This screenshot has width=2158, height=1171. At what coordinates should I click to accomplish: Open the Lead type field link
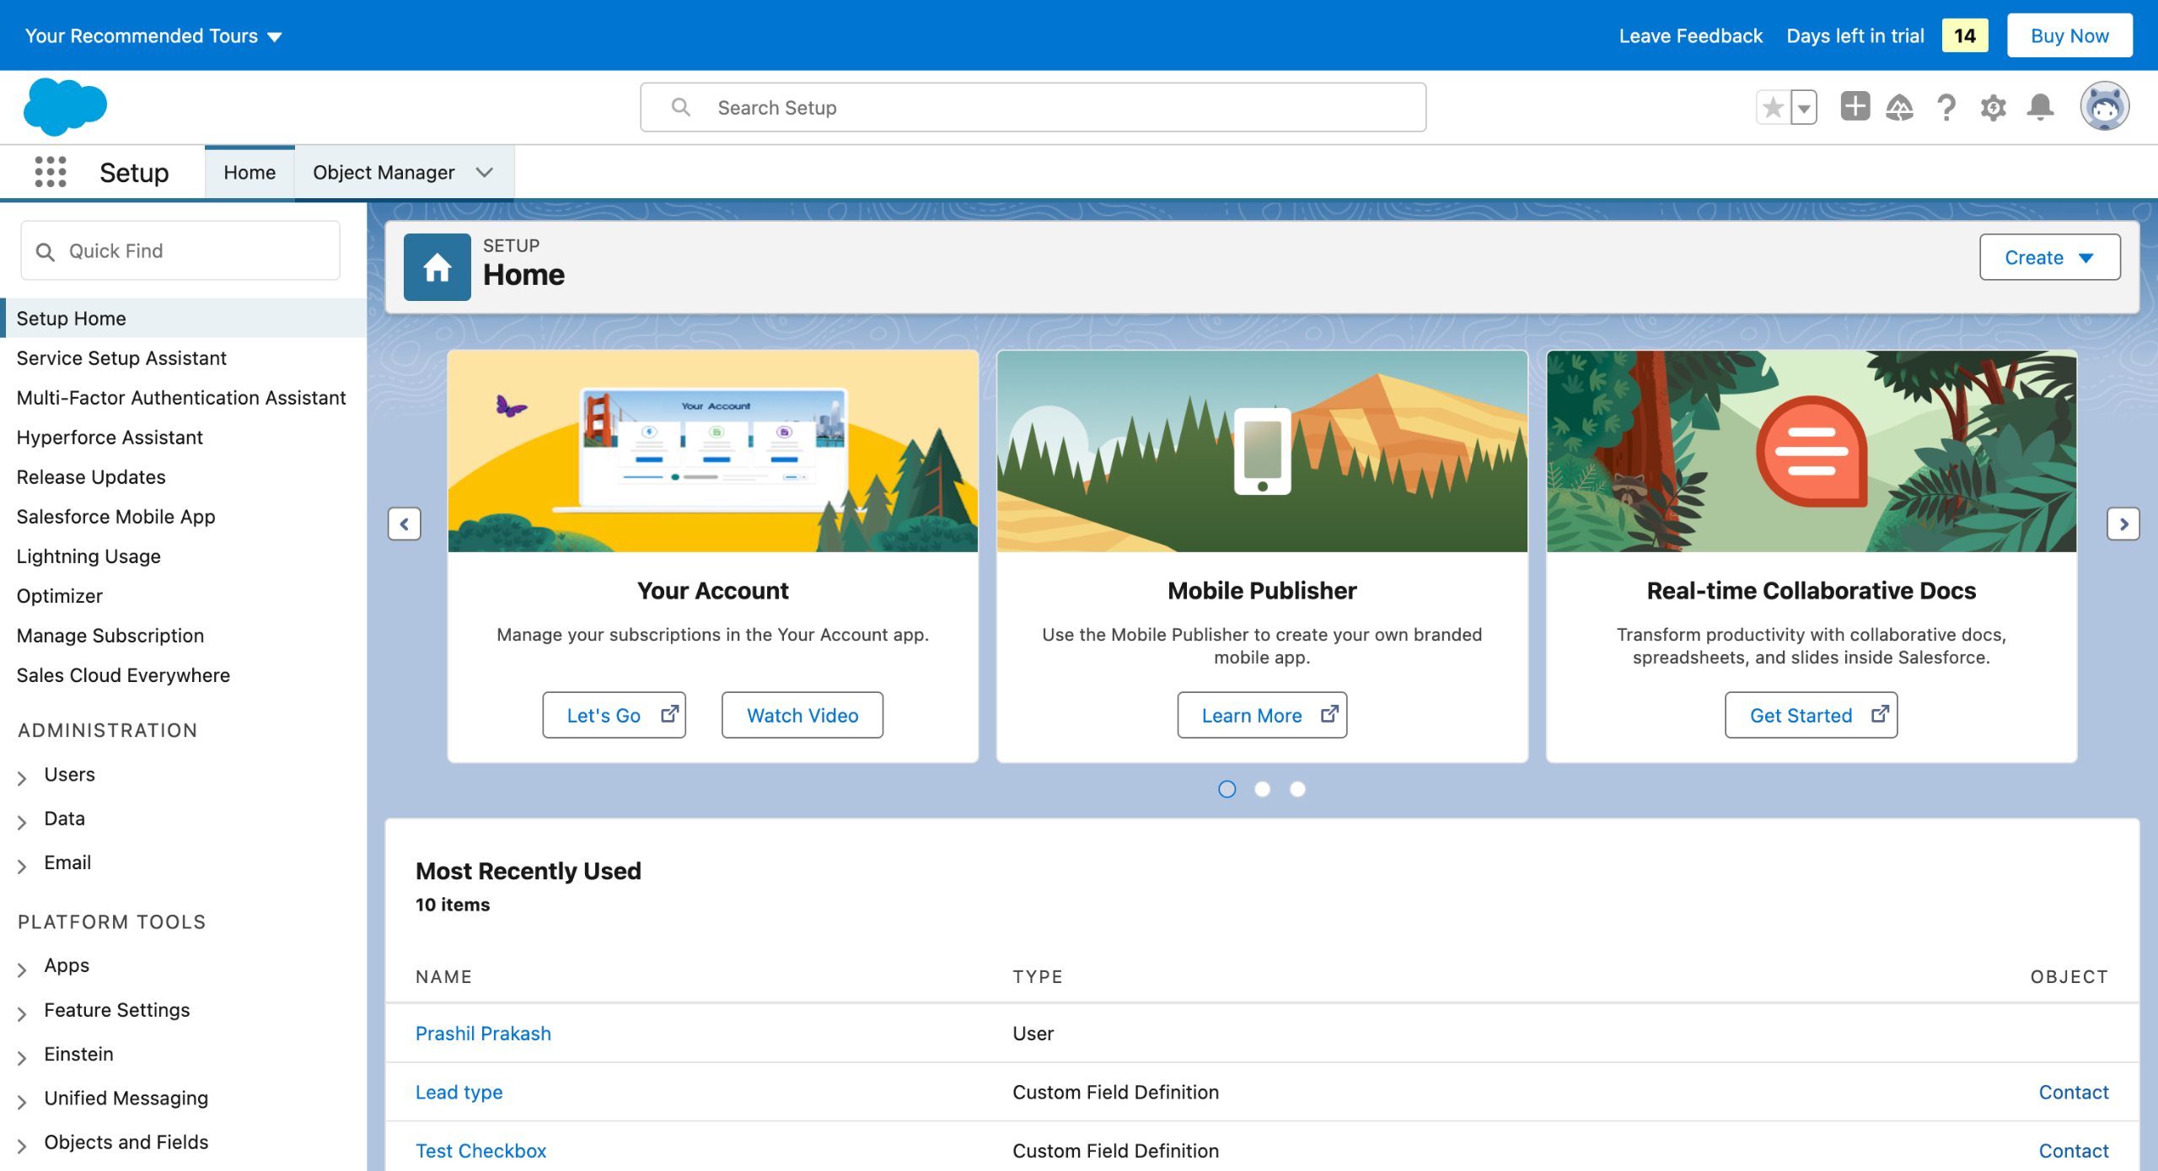[459, 1093]
